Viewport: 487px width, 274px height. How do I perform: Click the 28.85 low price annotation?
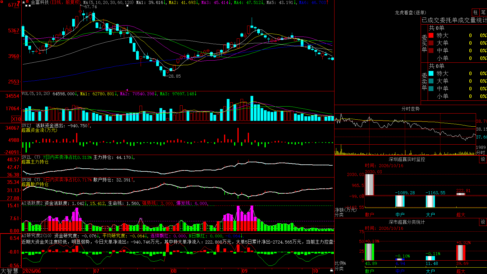174,76
